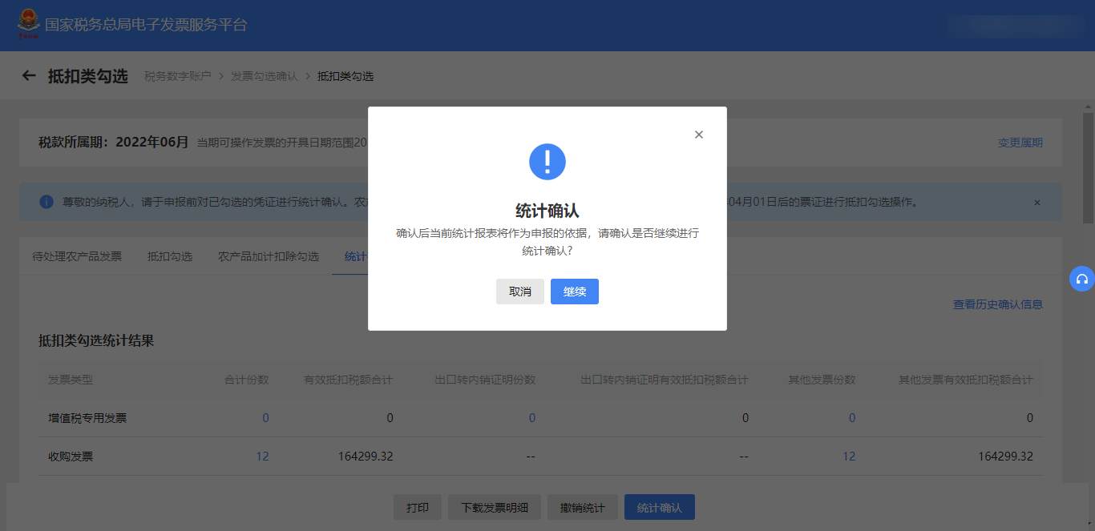Click the blue 统计确认 button at bottom
The width and height of the screenshot is (1095, 531).
tap(659, 508)
